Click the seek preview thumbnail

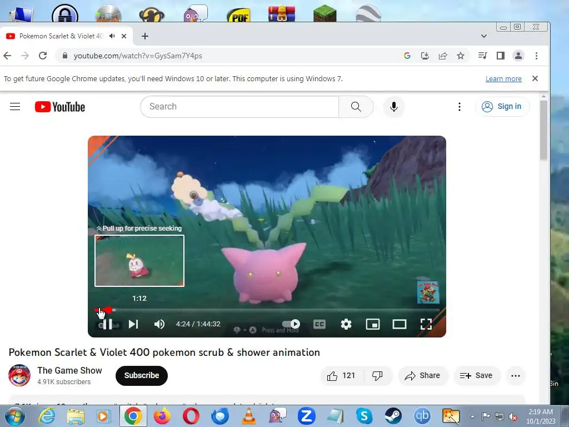click(139, 261)
